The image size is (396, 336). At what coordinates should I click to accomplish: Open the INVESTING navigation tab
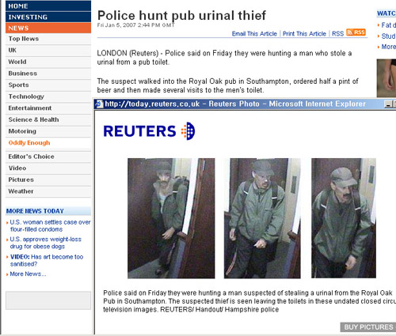[48, 17]
